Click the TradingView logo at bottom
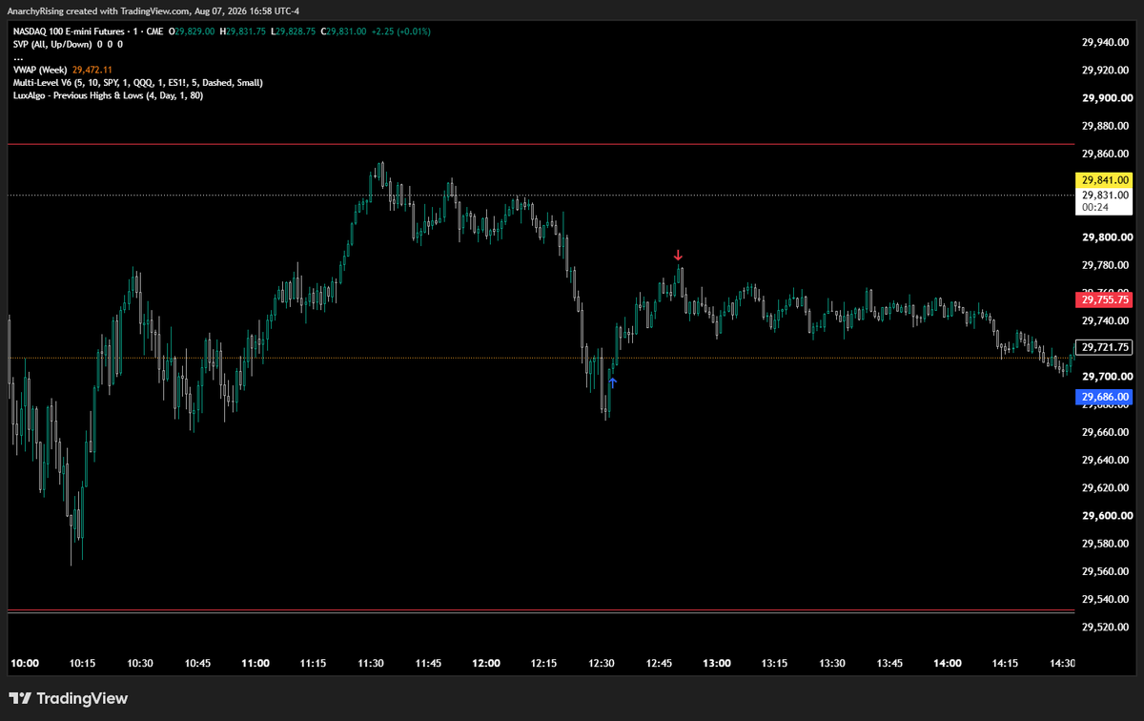Viewport: 1144px width, 721px height. tap(68, 698)
